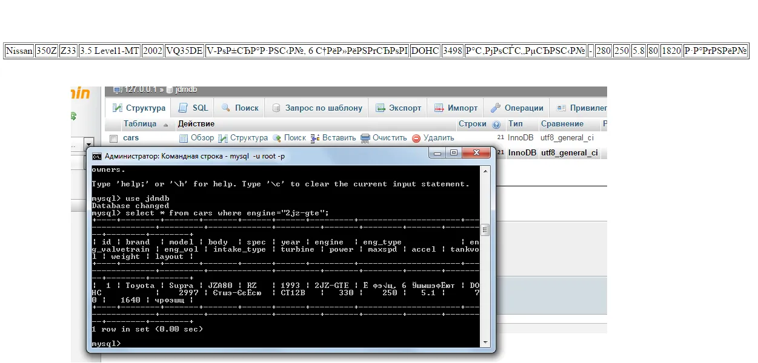The image size is (758, 363).
Task: Click the bold InnoDB summary cell
Action: click(x=522, y=153)
